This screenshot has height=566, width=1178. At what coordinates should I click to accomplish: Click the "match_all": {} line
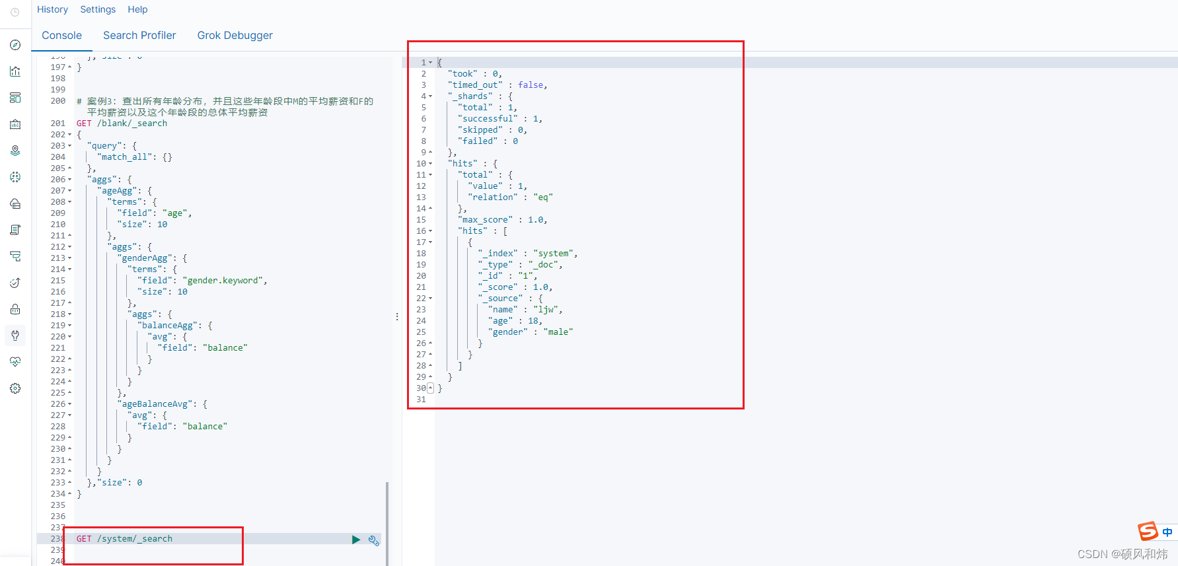[x=135, y=157]
